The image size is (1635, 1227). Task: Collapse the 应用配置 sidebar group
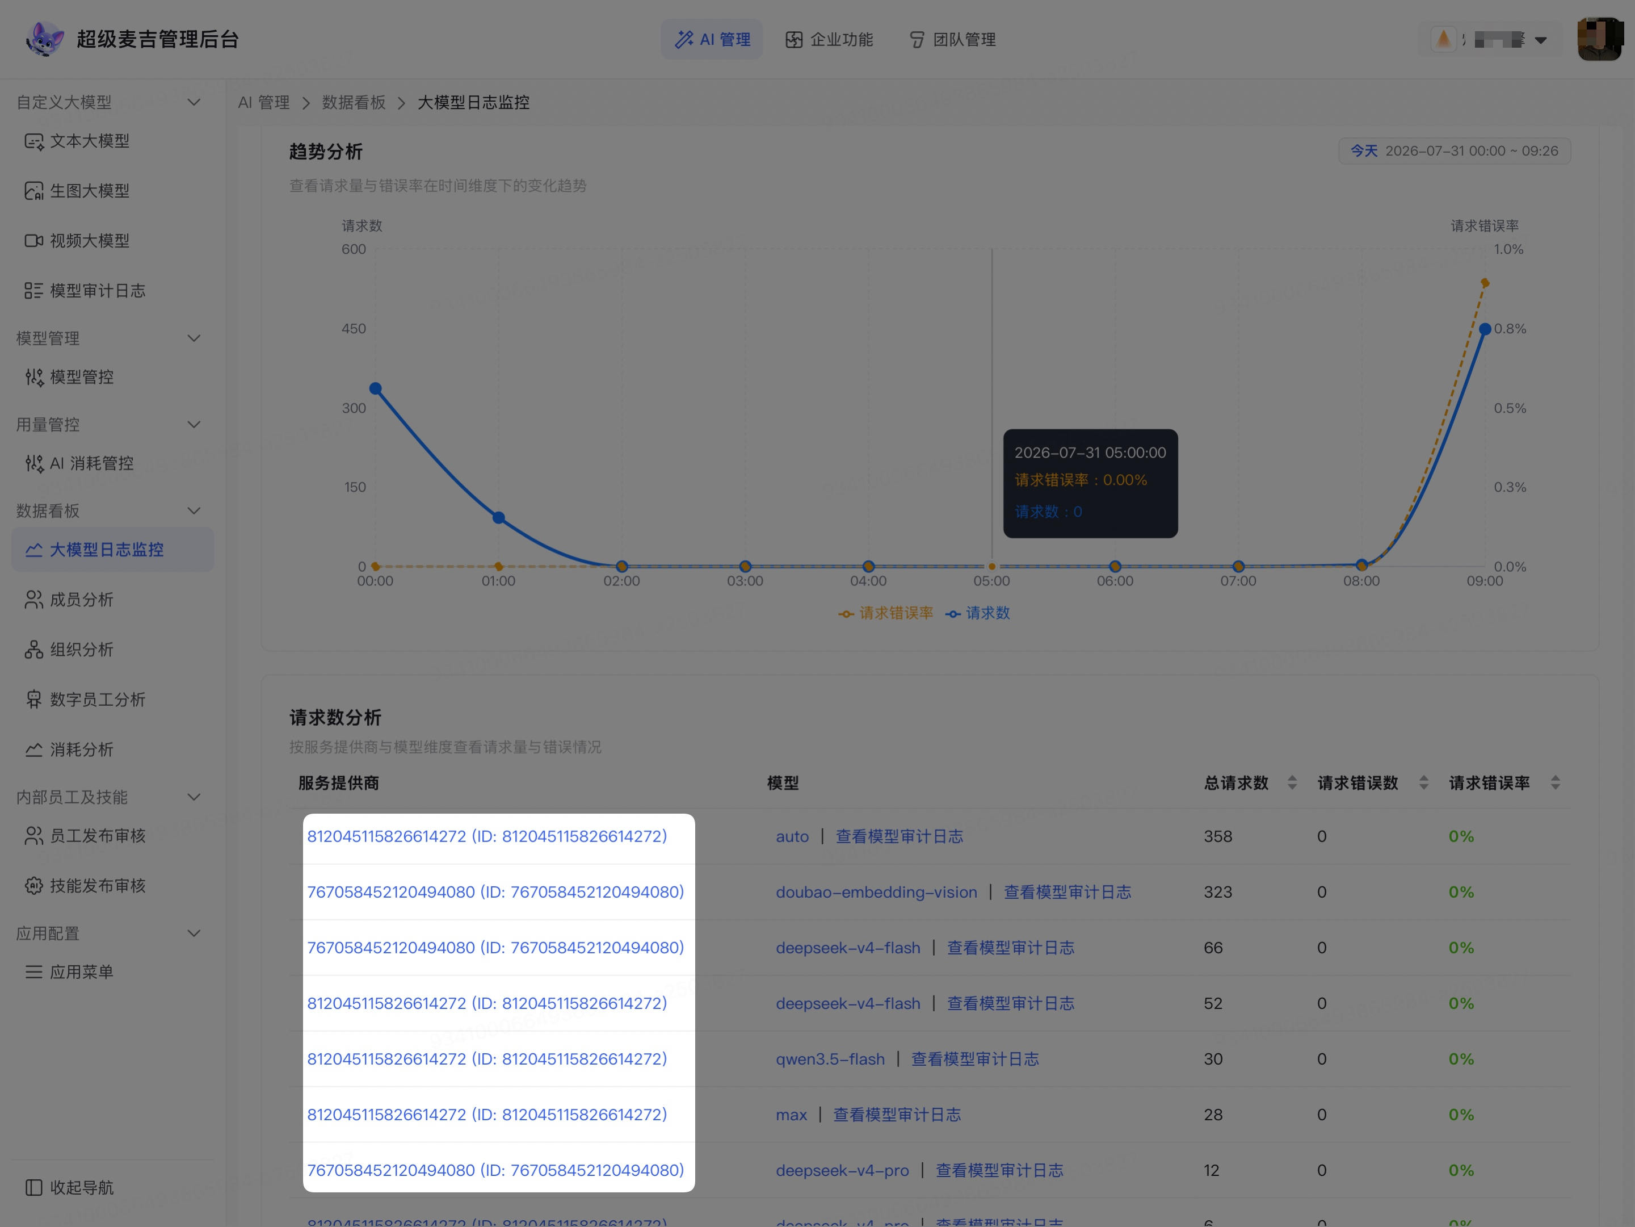click(x=194, y=933)
